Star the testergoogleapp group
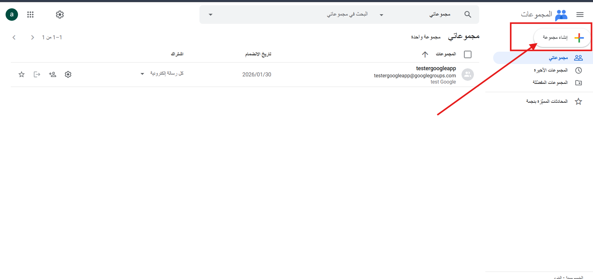The image size is (593, 279). point(21,74)
